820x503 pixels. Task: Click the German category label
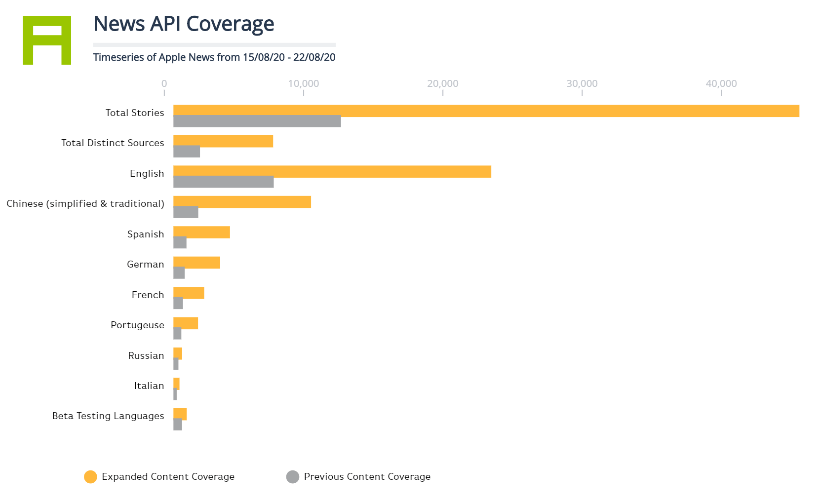tap(145, 265)
